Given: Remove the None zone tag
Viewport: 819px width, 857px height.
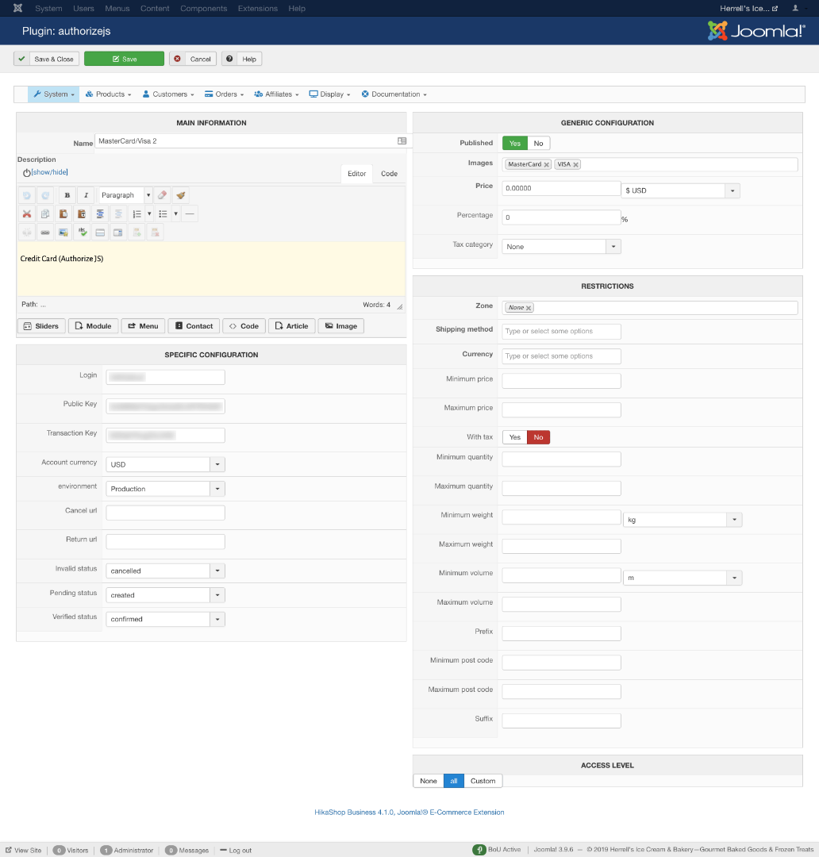Looking at the screenshot, I should point(529,308).
